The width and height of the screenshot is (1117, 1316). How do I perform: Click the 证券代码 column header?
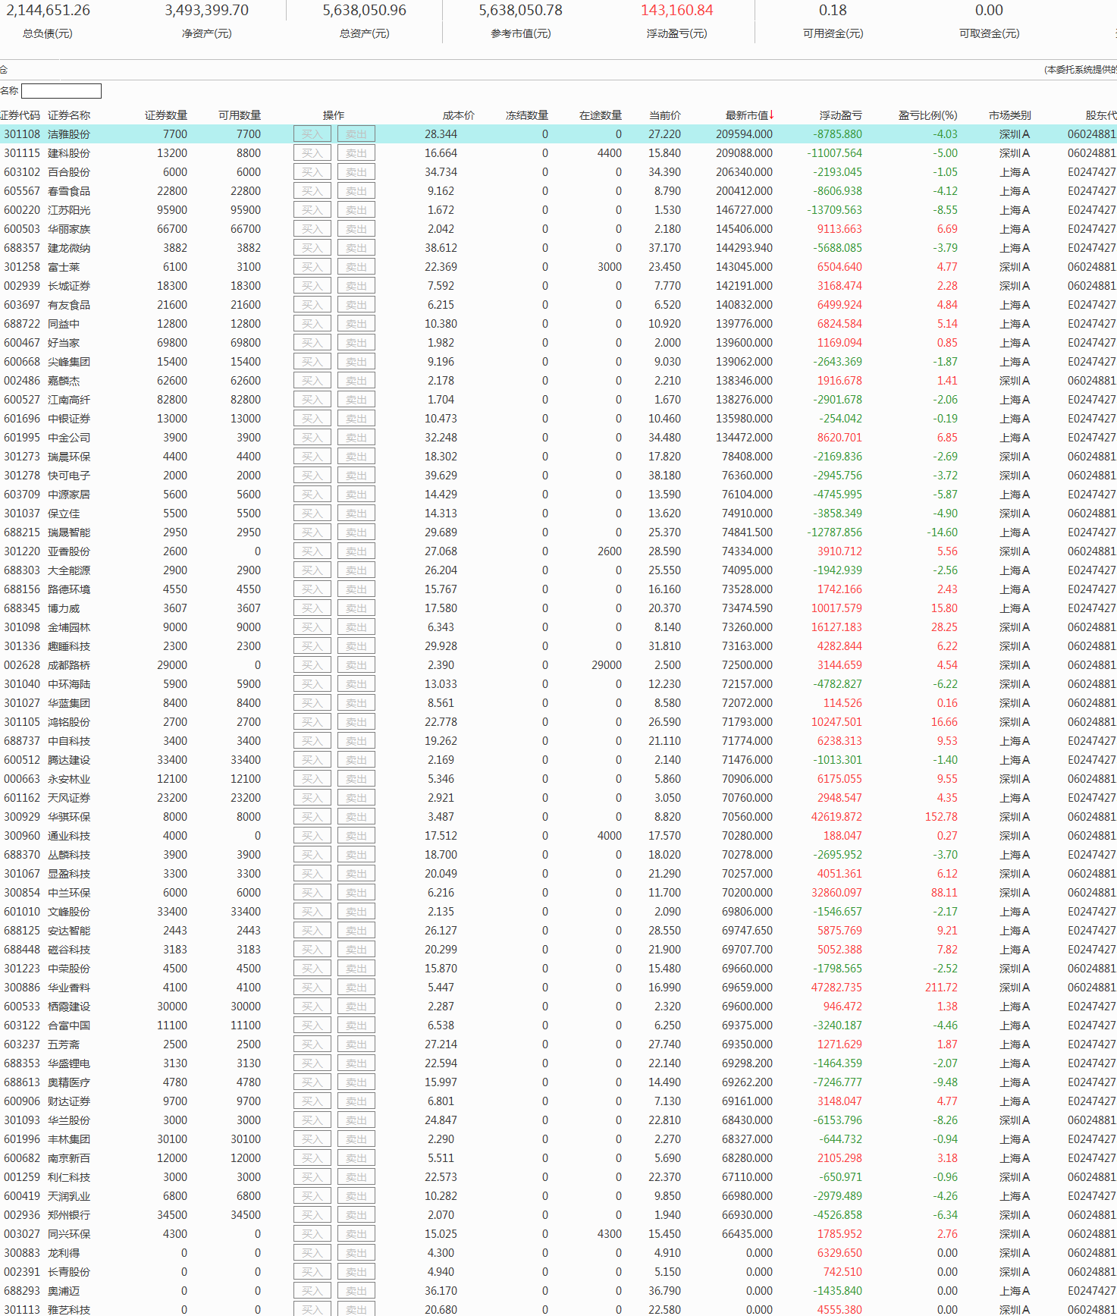tap(20, 115)
